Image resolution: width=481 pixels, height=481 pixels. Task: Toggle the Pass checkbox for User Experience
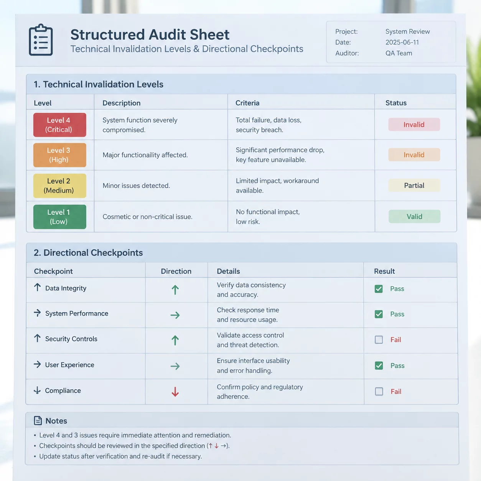[379, 366]
